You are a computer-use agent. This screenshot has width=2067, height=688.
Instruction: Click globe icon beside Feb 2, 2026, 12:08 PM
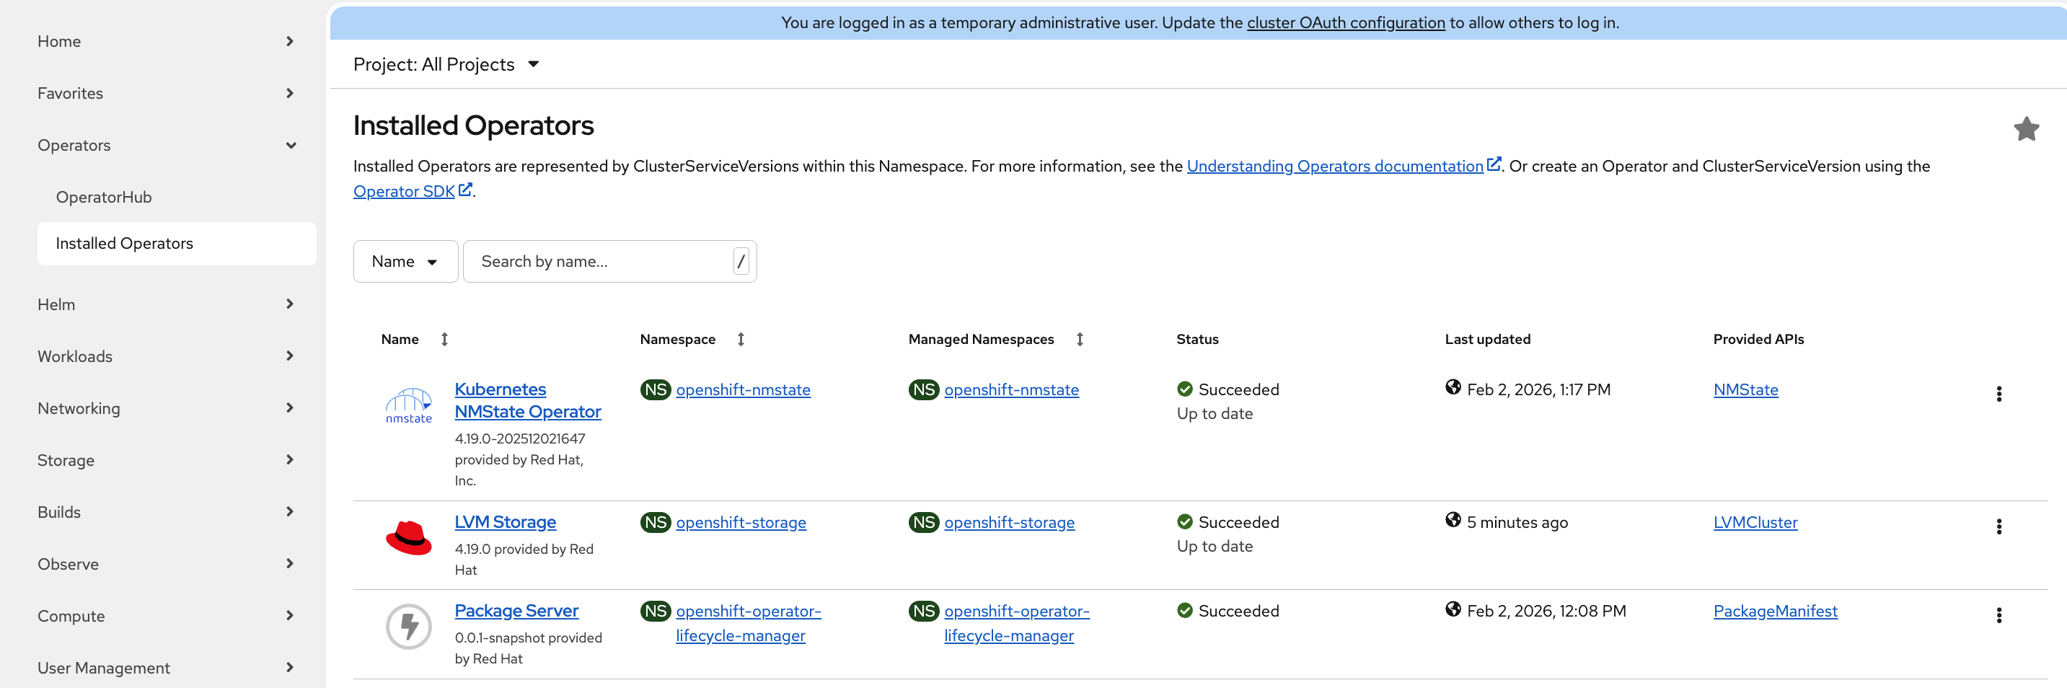click(1453, 609)
